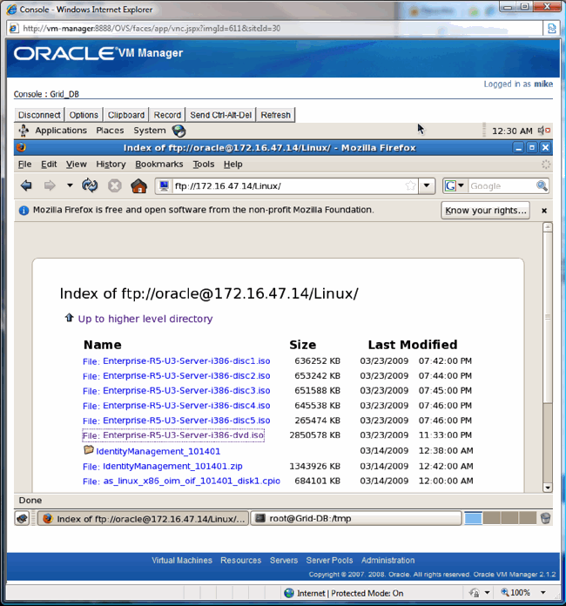
Task: Follow Up to higher level directory link
Action: pos(145,319)
